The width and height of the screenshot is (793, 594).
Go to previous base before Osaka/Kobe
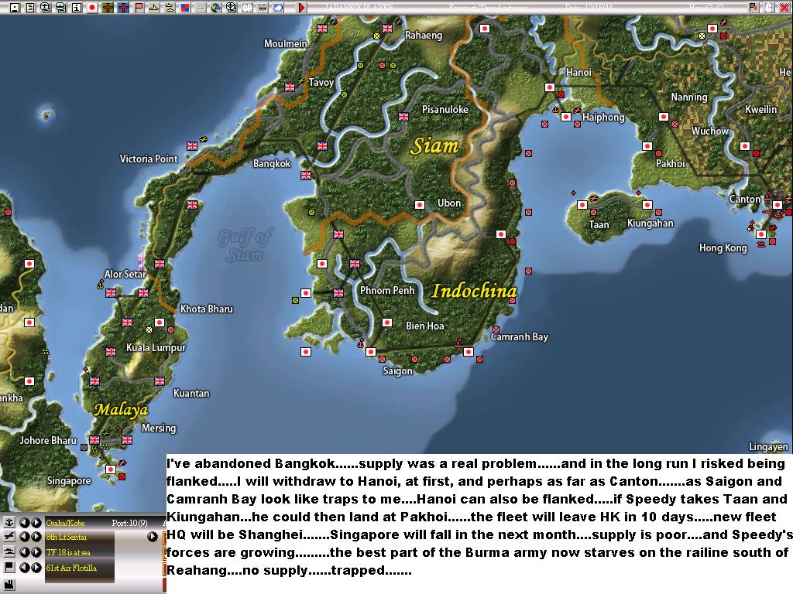point(24,523)
